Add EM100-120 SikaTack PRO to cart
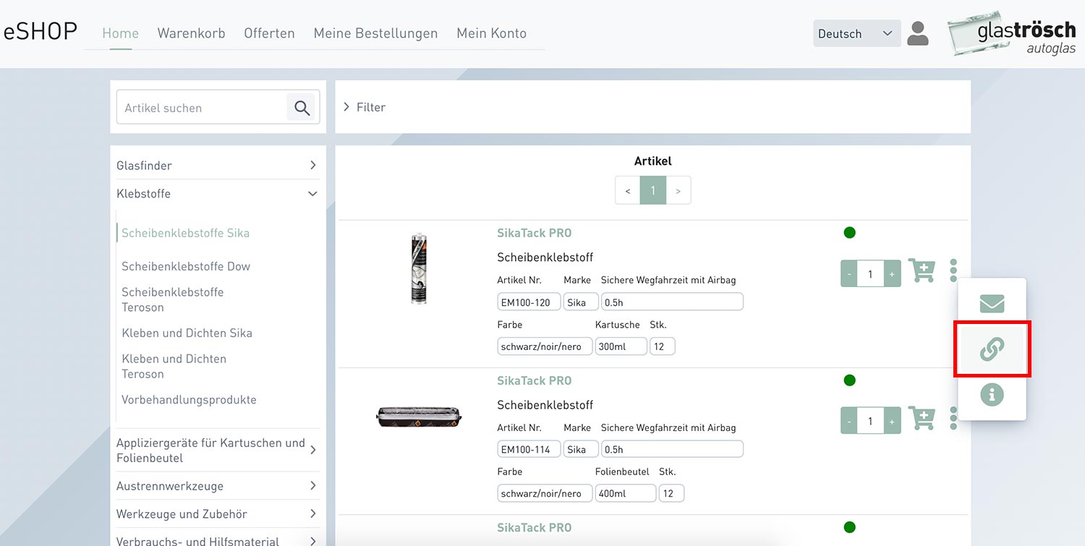The height and width of the screenshot is (546, 1085). click(922, 270)
